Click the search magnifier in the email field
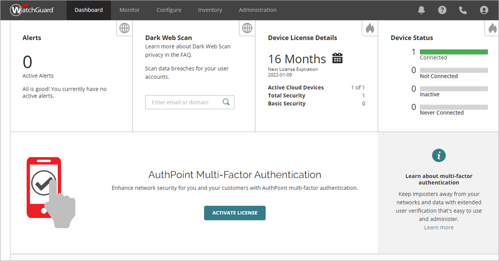 pos(226,102)
